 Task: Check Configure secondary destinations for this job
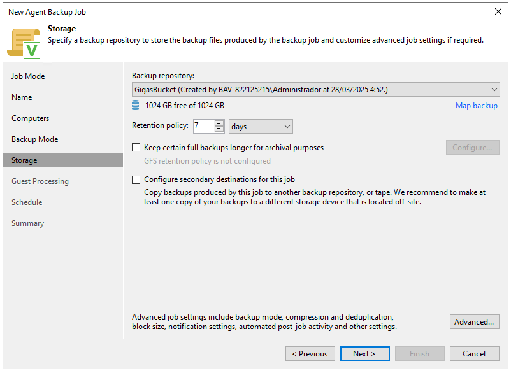coord(136,179)
